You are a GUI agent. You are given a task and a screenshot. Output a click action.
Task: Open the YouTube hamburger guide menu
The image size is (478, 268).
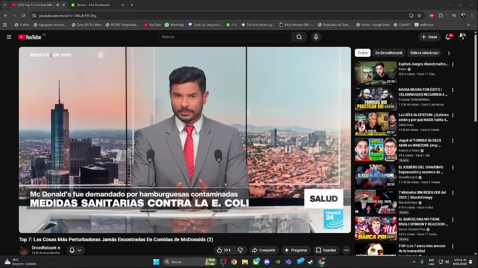[9, 37]
